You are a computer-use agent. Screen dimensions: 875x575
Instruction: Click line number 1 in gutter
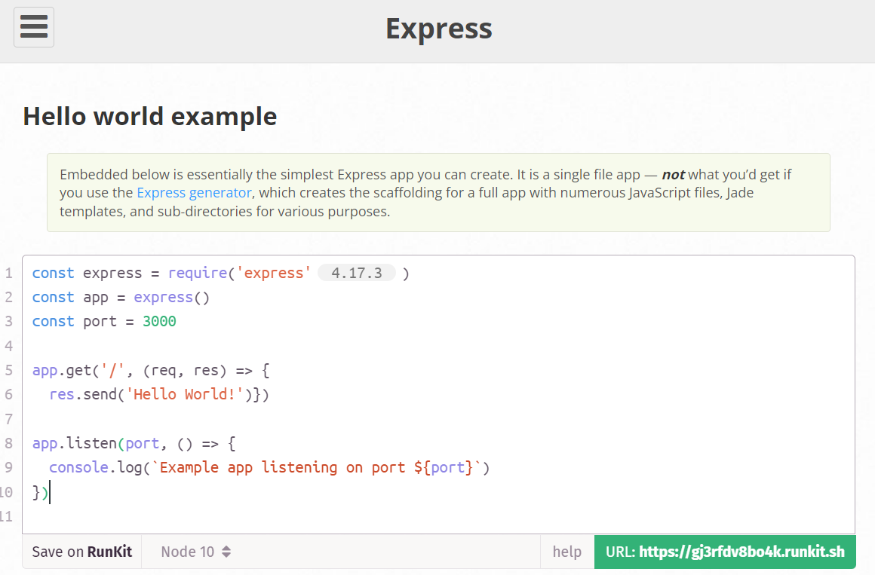click(x=8, y=274)
